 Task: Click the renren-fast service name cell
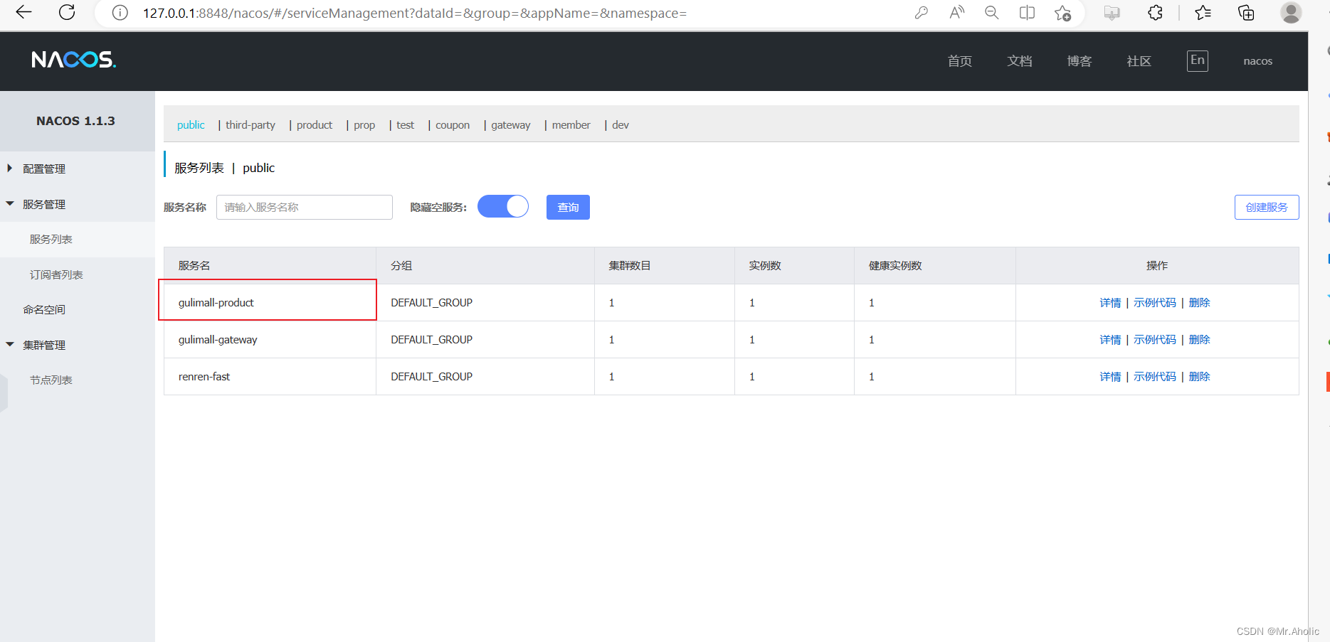pyautogui.click(x=270, y=377)
